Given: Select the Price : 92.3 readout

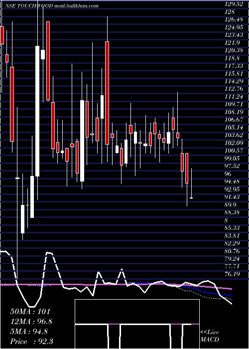Looking at the screenshot, I should [x=32, y=342].
